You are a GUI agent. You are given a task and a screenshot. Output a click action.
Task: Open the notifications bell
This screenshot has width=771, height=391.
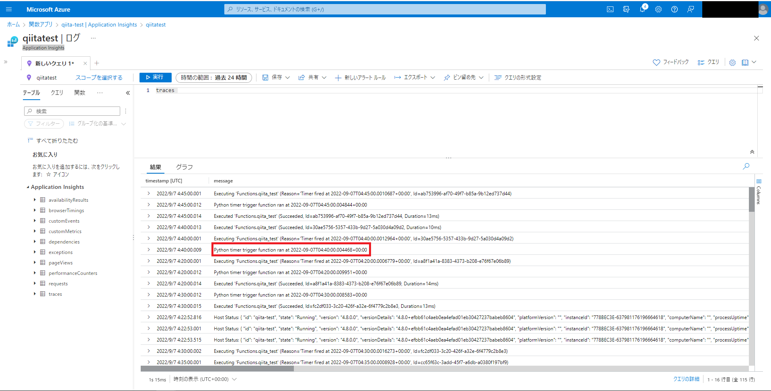[642, 9]
